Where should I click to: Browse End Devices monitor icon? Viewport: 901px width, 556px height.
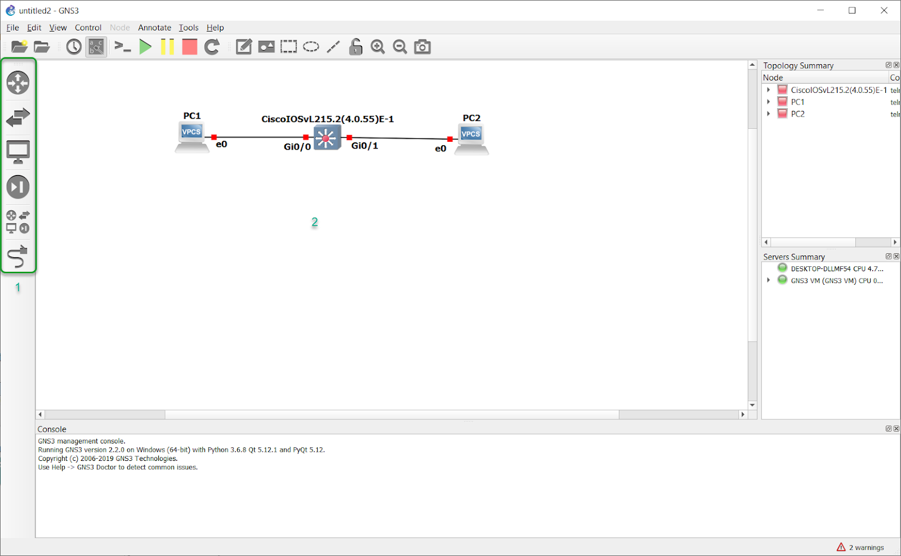coord(18,152)
